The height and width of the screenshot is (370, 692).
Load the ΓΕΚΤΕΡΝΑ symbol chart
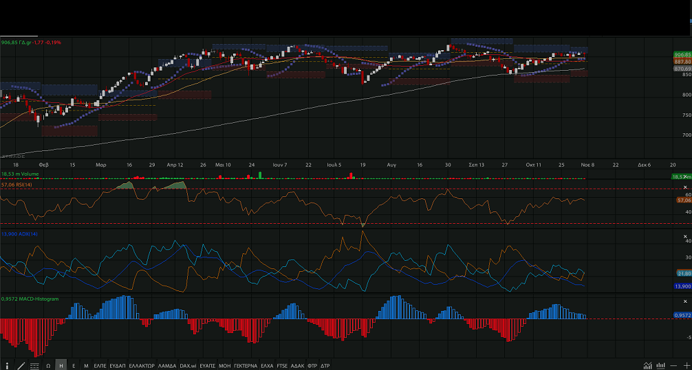pyautogui.click(x=246, y=365)
